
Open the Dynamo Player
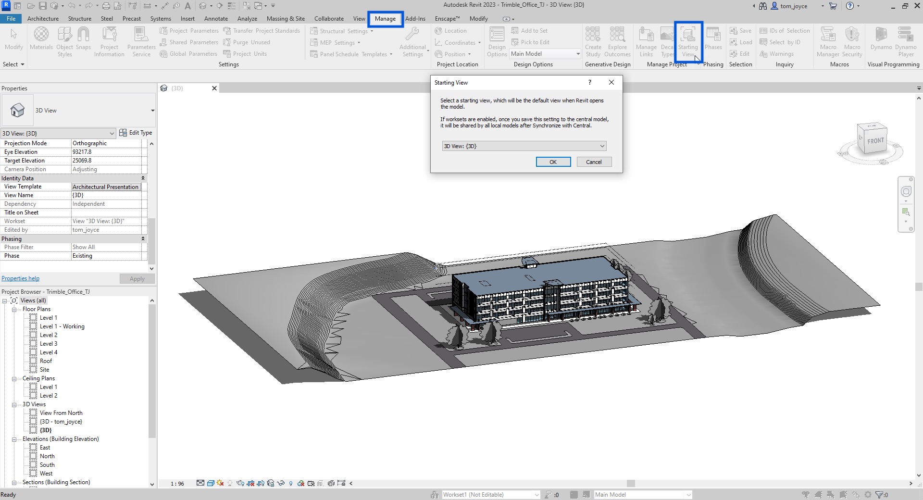pyautogui.click(x=906, y=42)
